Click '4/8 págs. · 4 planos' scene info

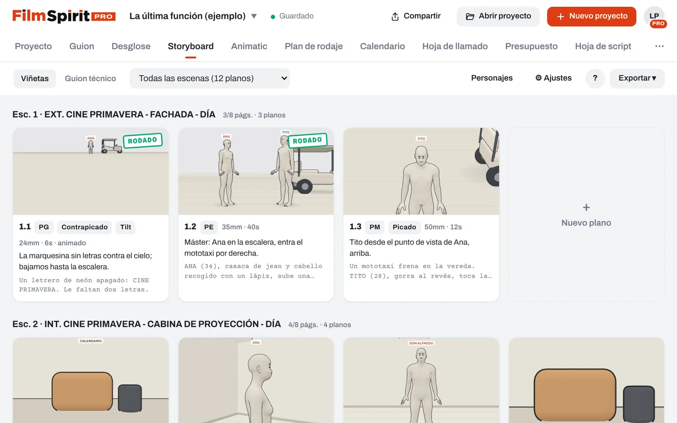pos(319,325)
